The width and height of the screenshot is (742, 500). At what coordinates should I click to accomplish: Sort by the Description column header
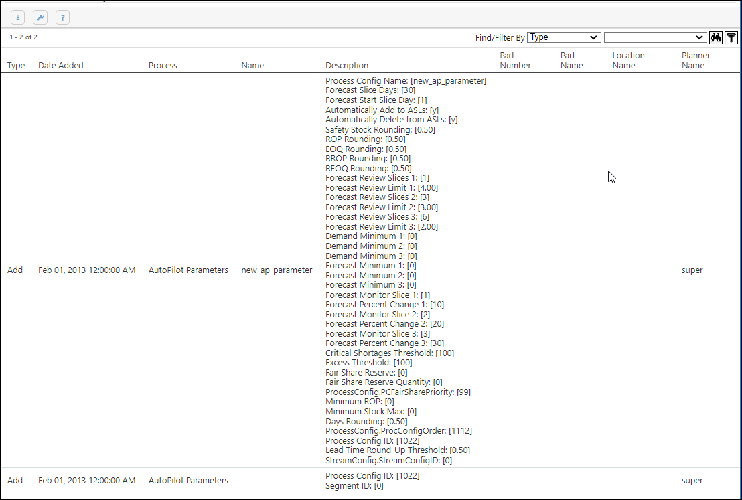coord(347,66)
